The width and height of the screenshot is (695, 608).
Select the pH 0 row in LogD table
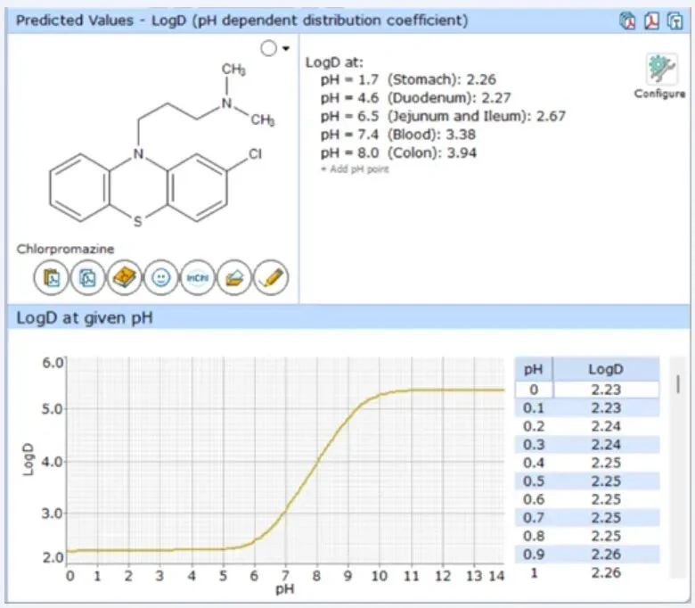pos(587,390)
